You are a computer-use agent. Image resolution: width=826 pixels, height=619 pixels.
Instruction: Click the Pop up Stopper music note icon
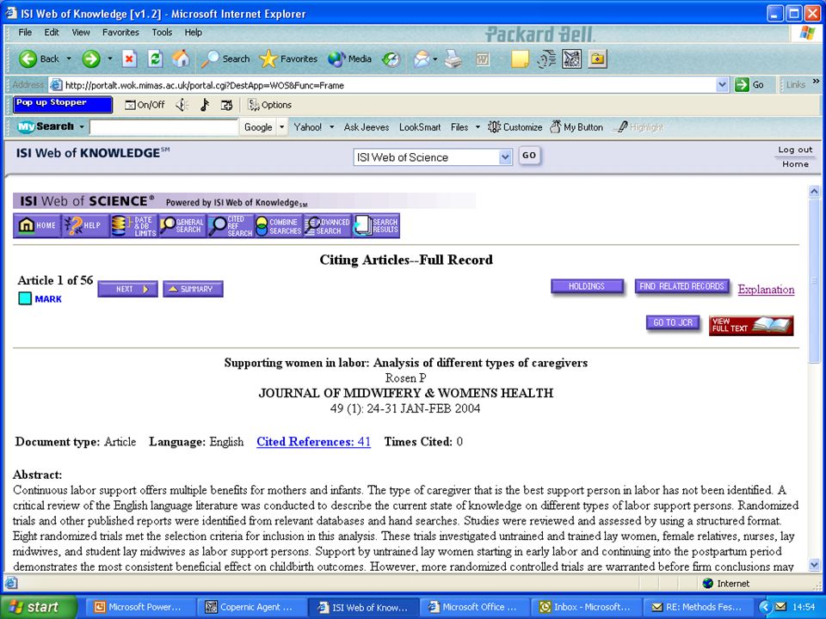point(205,105)
